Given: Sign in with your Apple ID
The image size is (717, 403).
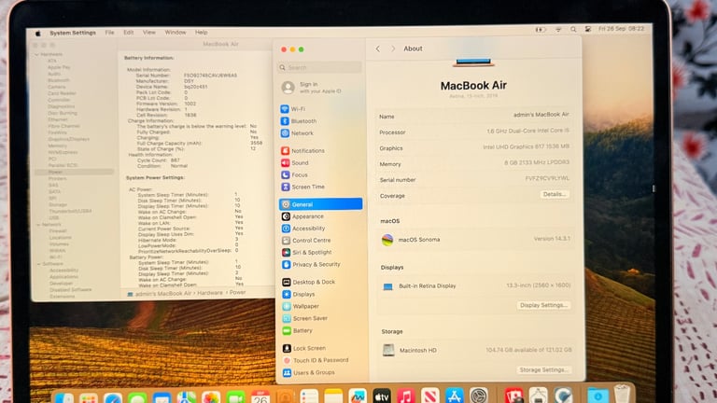Looking at the screenshot, I should coord(313,88).
